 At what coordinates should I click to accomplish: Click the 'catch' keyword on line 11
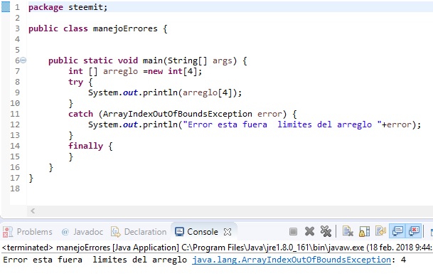(x=80, y=114)
